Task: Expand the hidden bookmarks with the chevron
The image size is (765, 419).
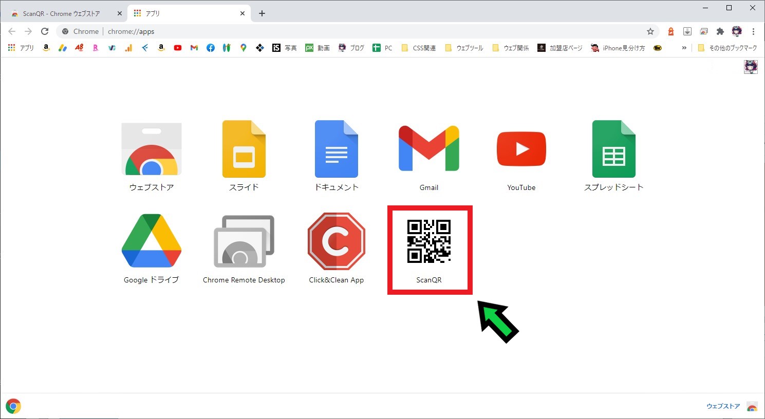Action: coord(684,48)
